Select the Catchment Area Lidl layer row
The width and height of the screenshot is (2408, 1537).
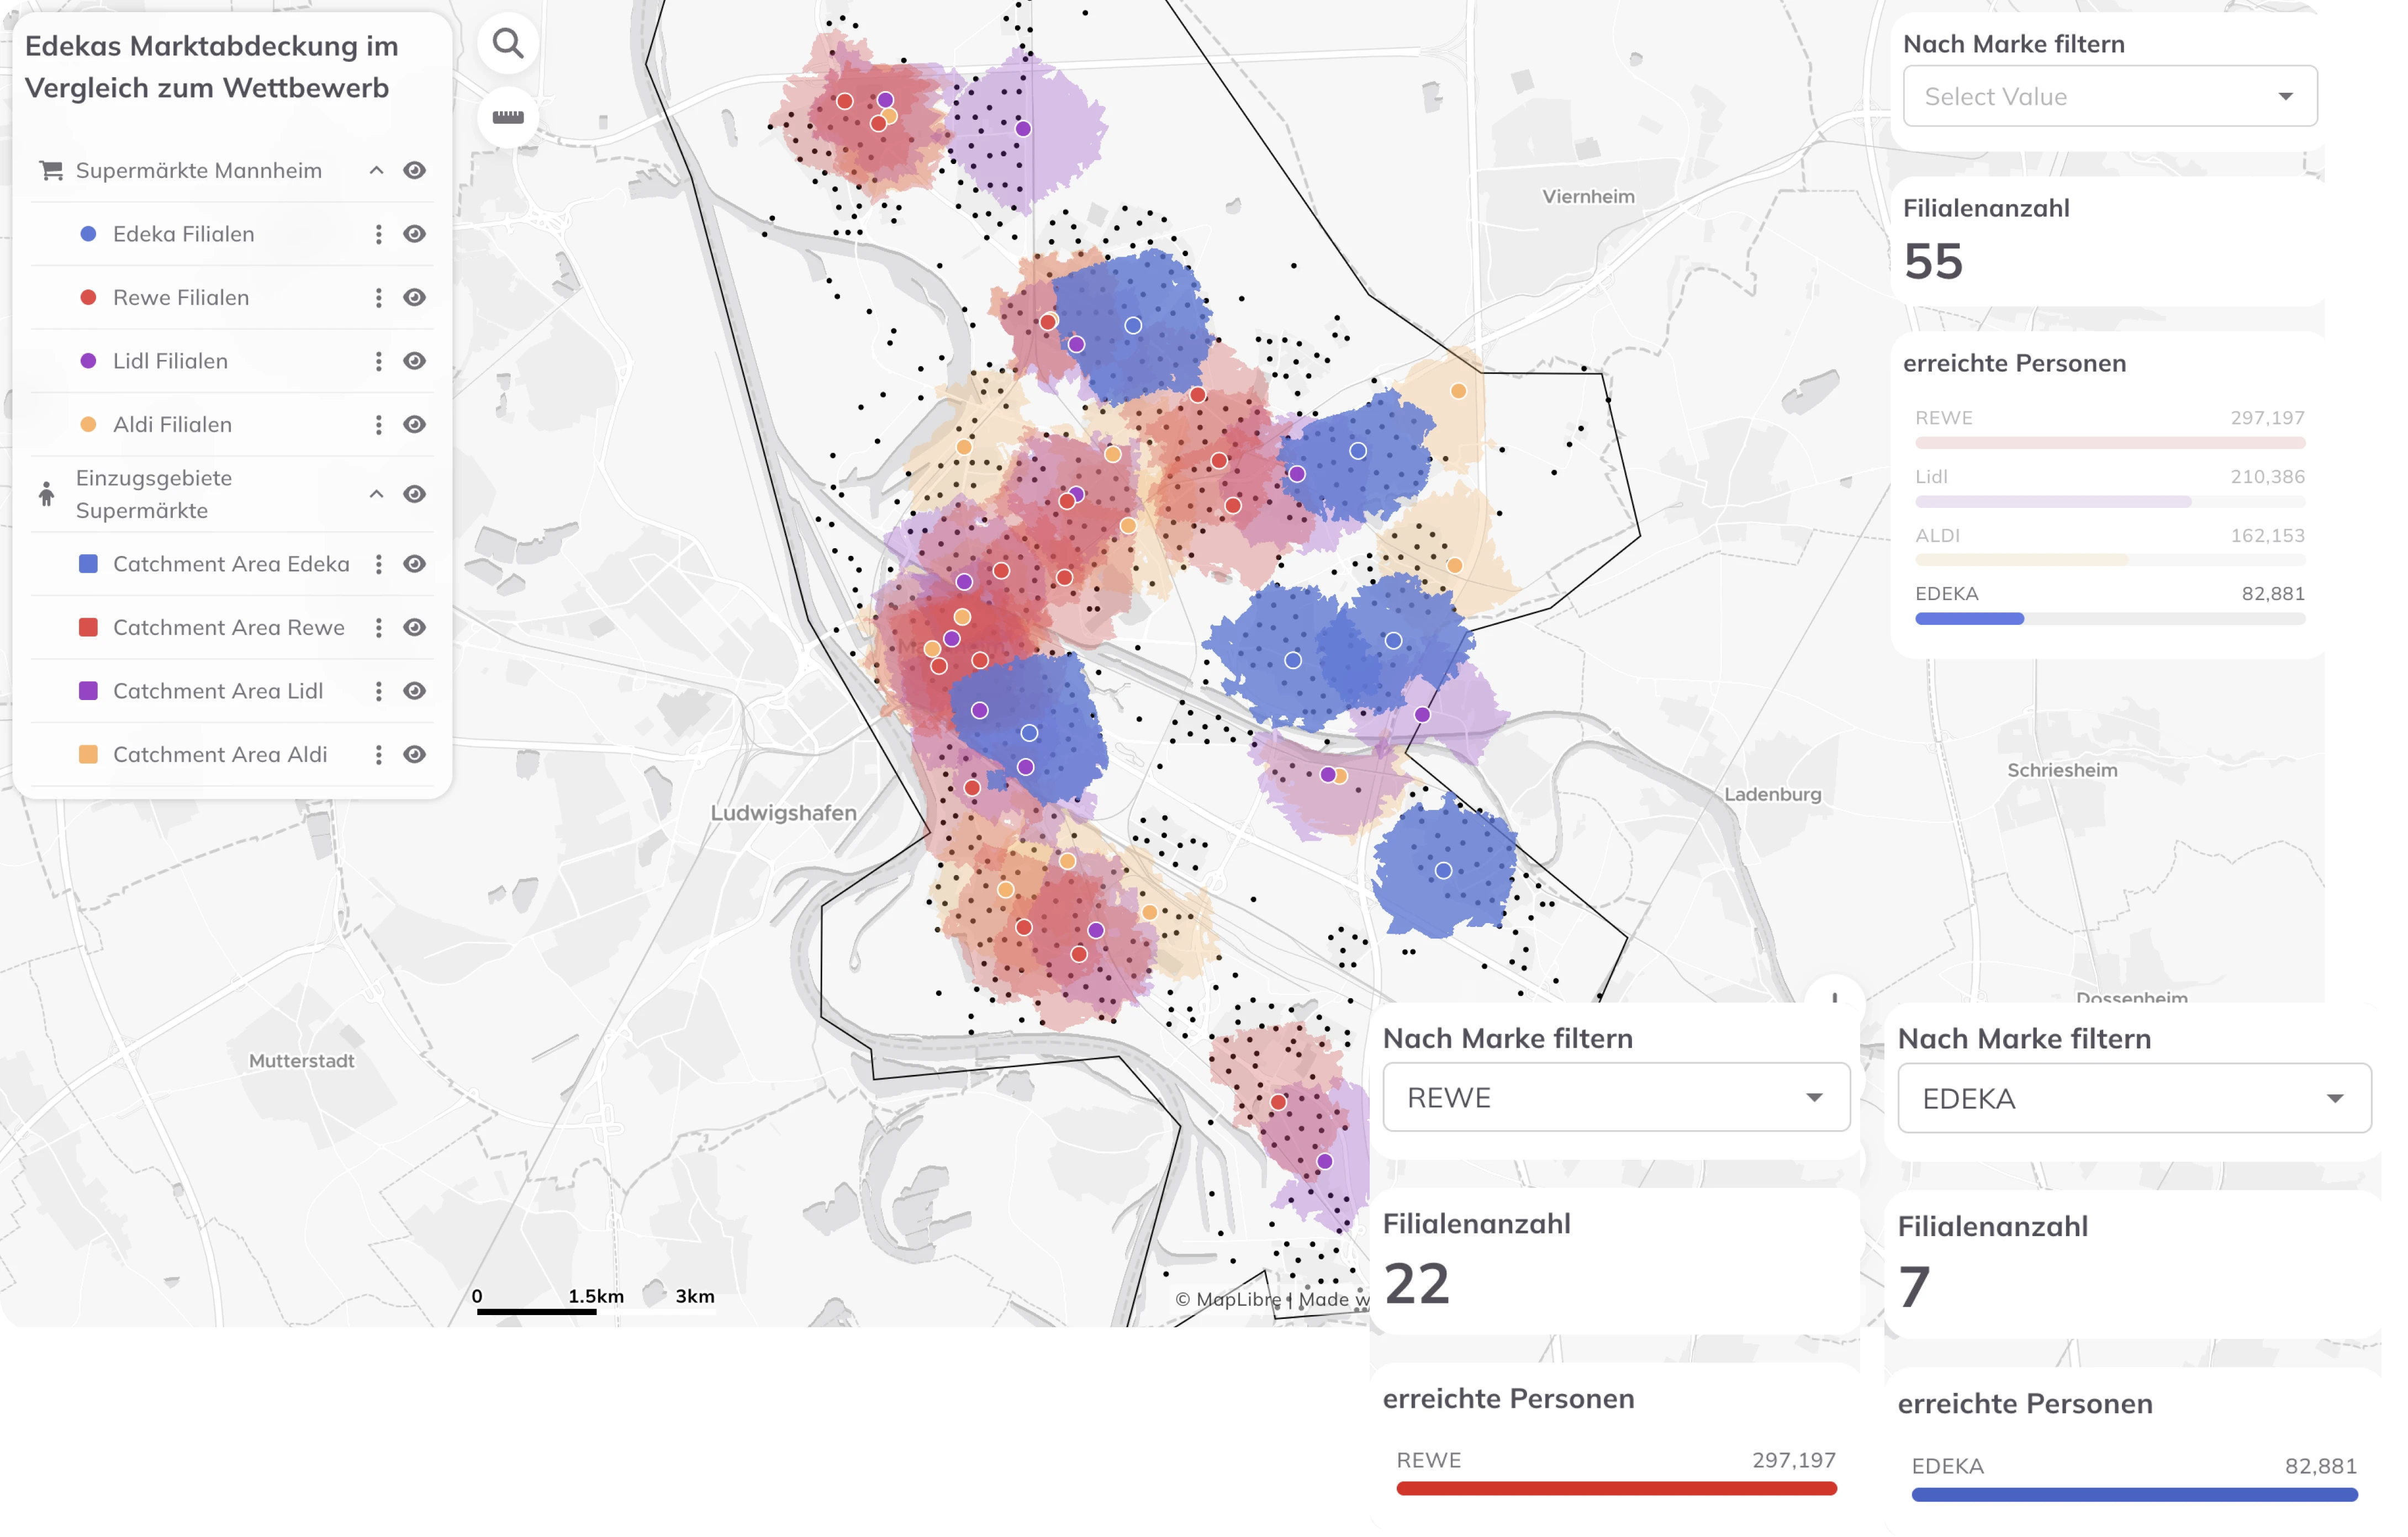click(233, 692)
